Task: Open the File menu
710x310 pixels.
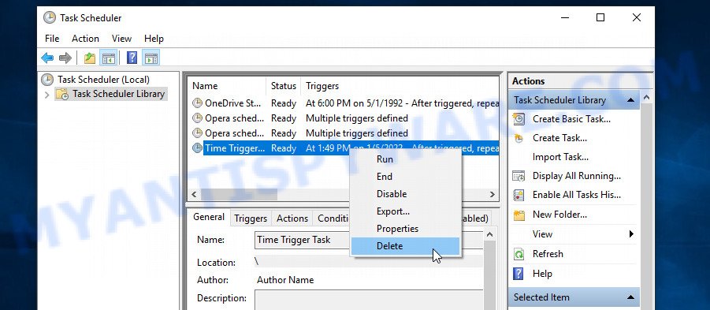Action: tap(52, 39)
